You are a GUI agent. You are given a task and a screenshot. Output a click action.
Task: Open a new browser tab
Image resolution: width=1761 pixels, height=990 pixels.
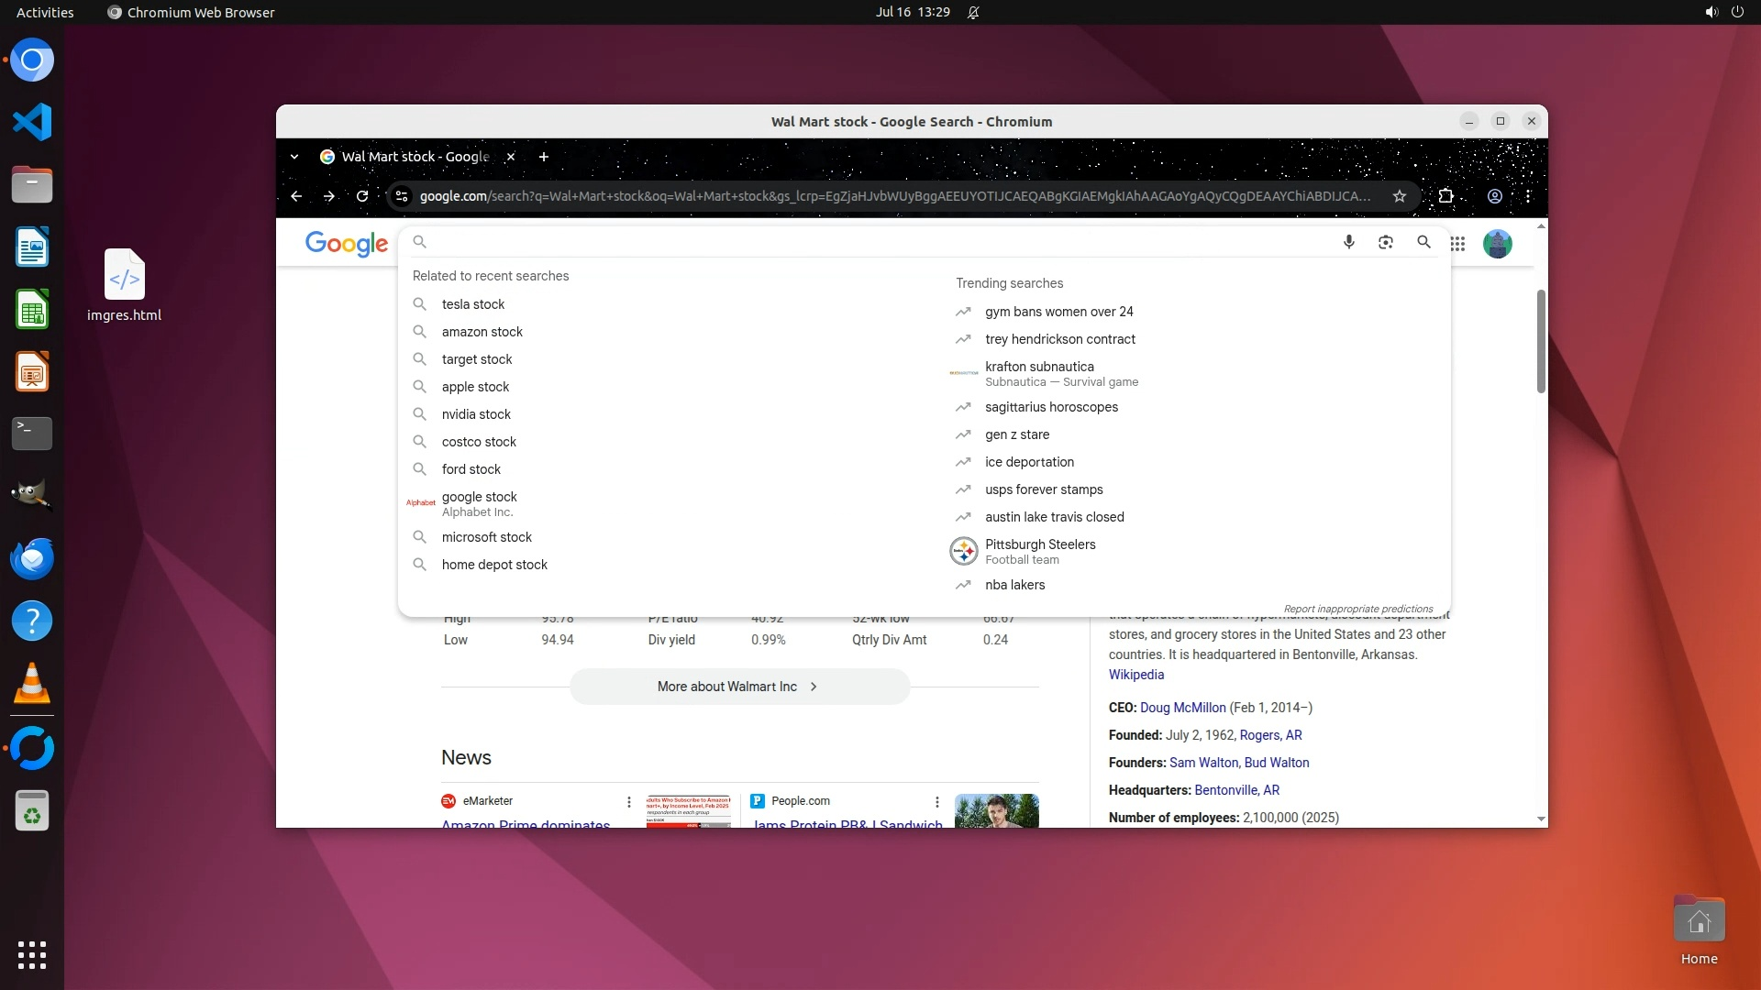click(544, 157)
